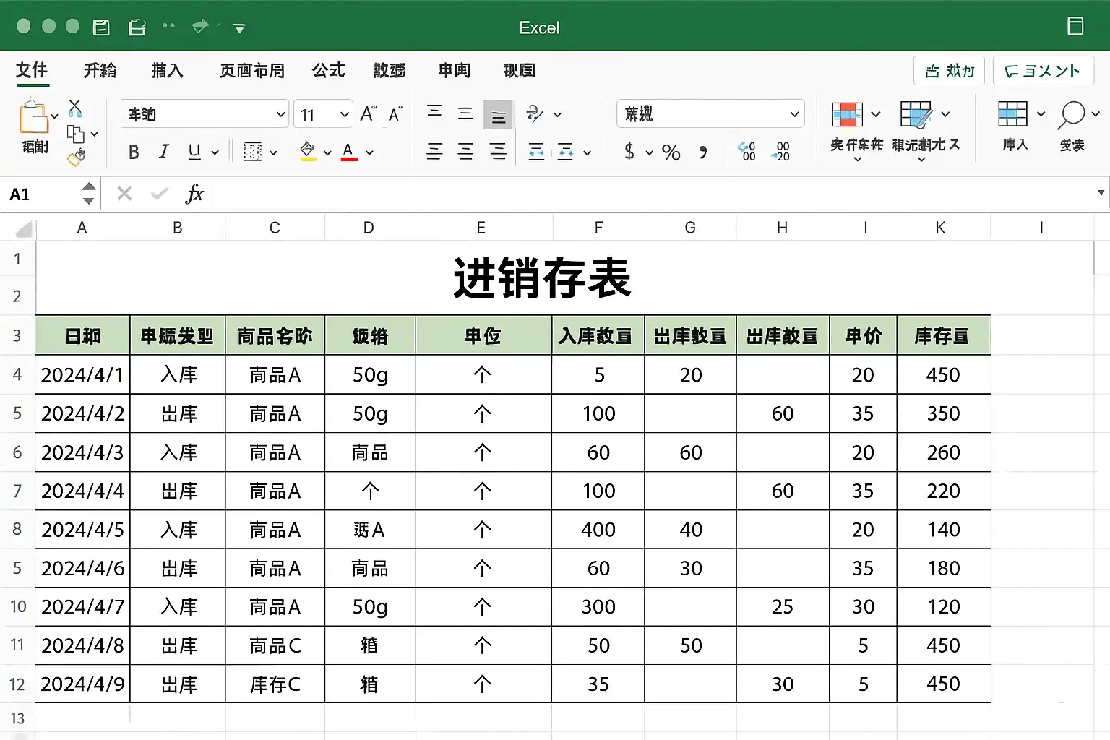Click the share button at top right
Screen dimensions: 1110x740
pos(949,71)
